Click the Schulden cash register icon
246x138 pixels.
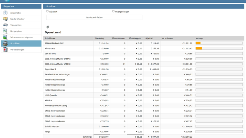tap(5, 44)
